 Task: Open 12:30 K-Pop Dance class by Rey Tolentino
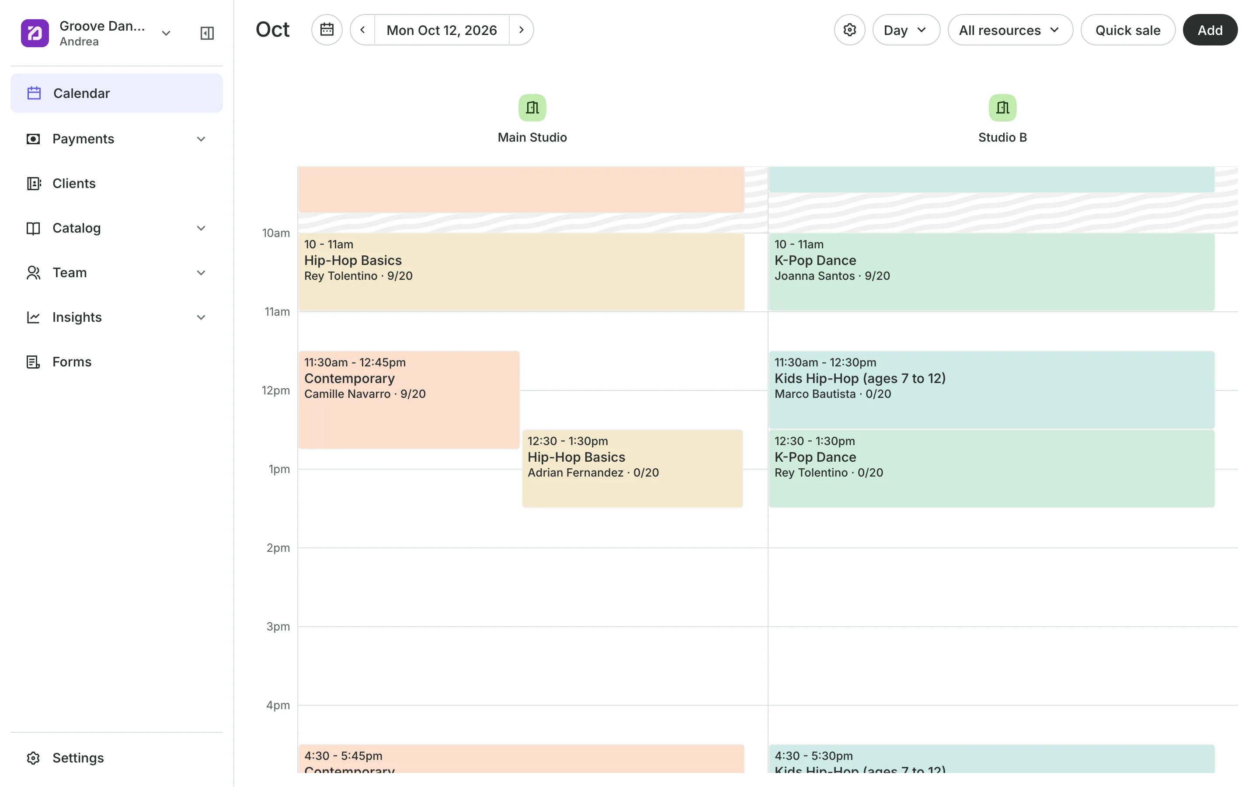click(x=991, y=468)
